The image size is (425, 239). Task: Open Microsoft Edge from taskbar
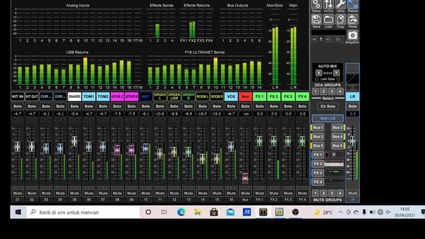coord(181,212)
